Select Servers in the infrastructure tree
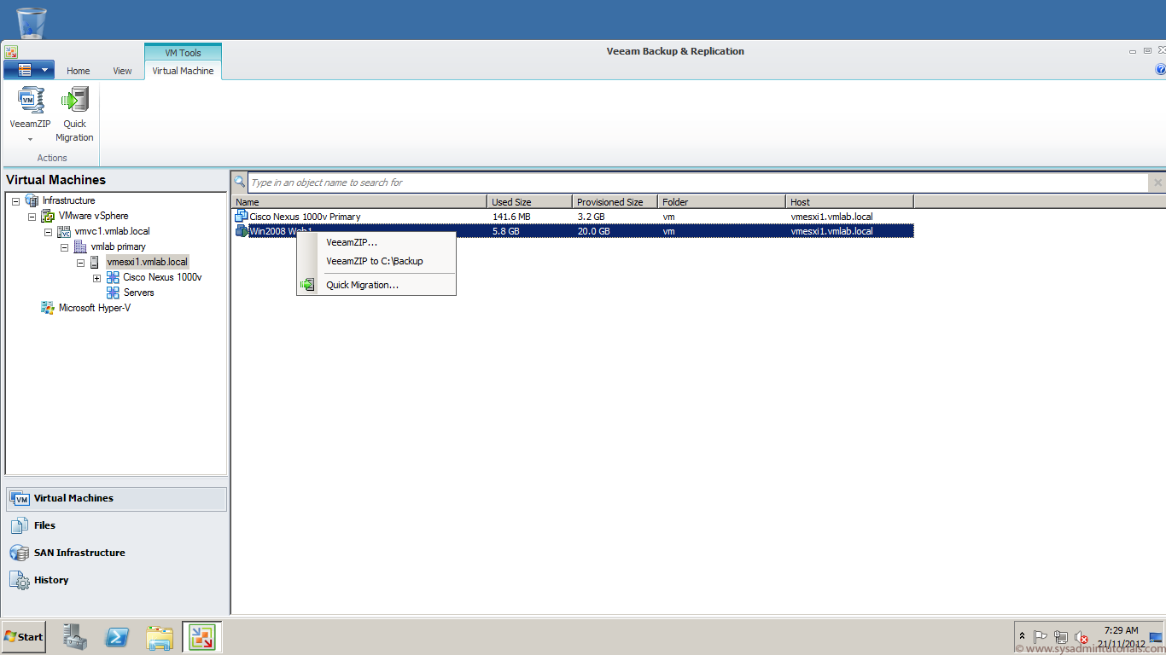1166x655 pixels. 139,293
